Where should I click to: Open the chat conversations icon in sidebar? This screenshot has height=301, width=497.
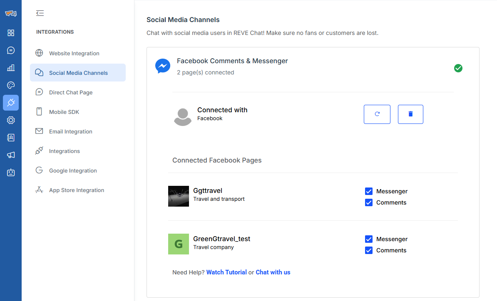[11, 50]
